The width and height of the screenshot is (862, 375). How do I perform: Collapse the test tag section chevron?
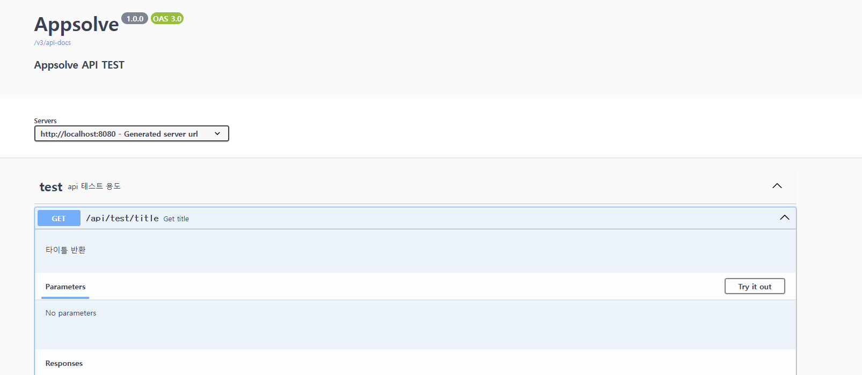click(777, 186)
